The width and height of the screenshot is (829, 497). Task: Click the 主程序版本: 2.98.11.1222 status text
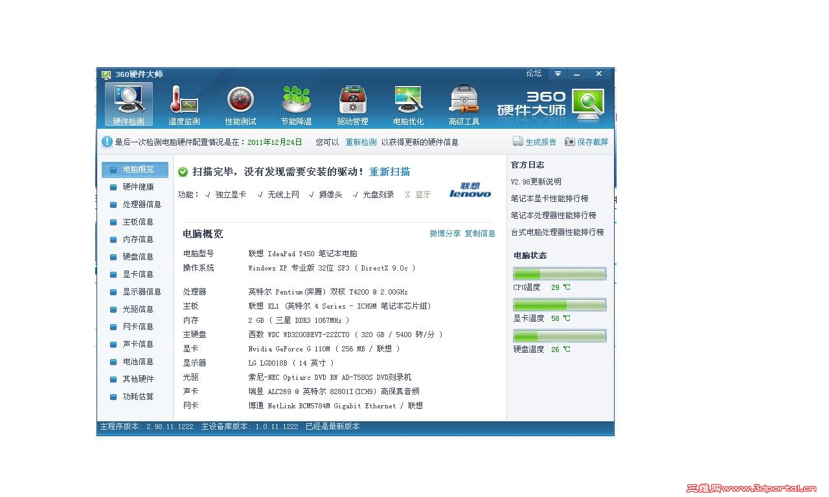point(146,426)
